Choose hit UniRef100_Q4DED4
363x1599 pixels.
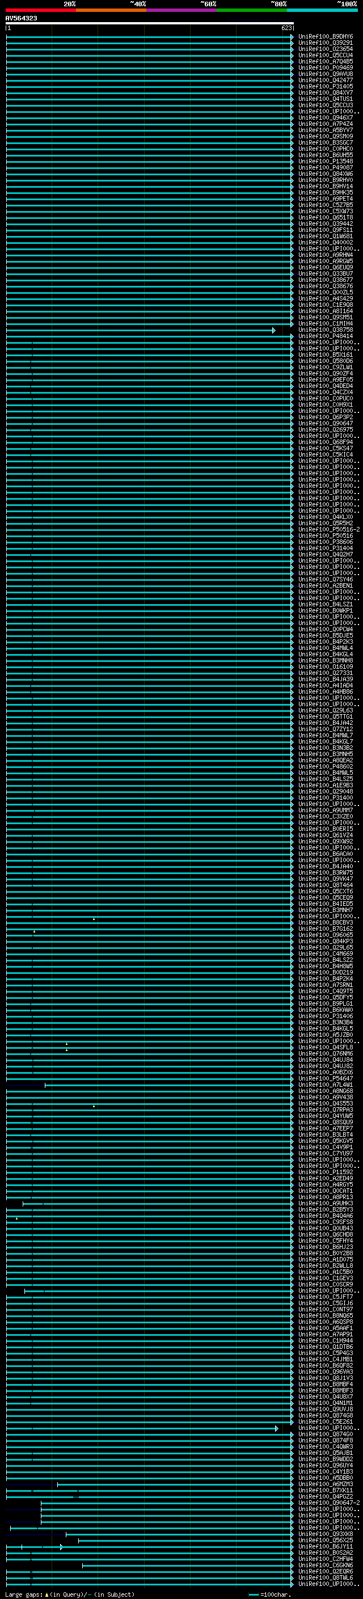coord(326,386)
